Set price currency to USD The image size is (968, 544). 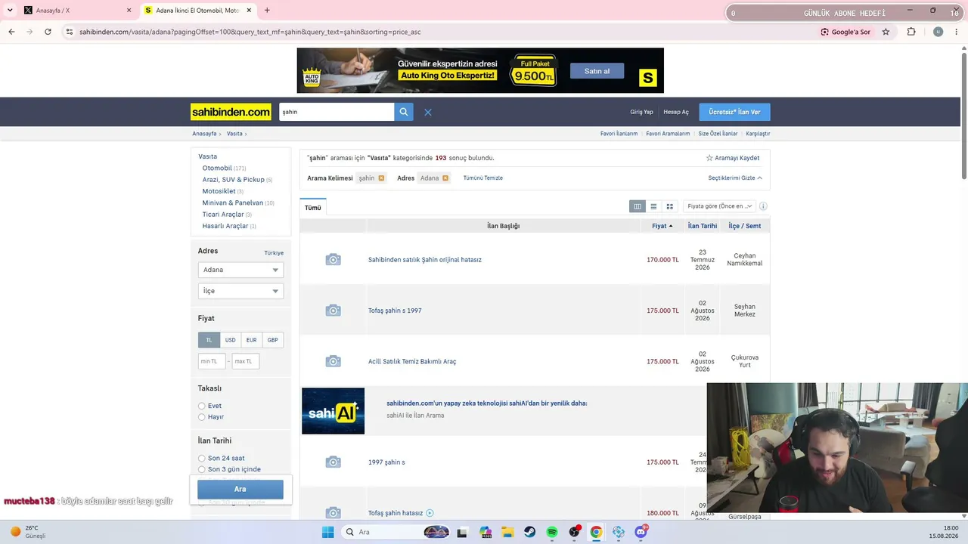point(230,340)
